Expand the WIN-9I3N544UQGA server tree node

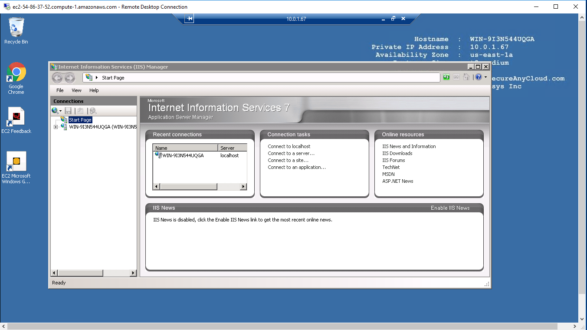(56, 127)
